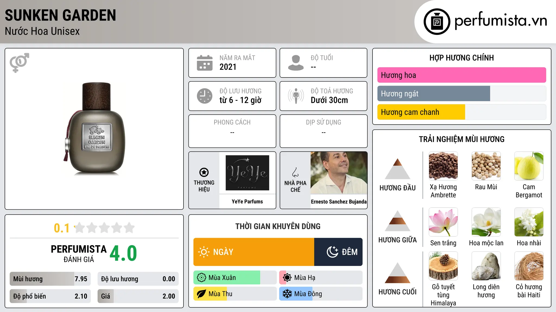Select the Hoa mộc lan note image
556x312 pixels.
pos(486,222)
